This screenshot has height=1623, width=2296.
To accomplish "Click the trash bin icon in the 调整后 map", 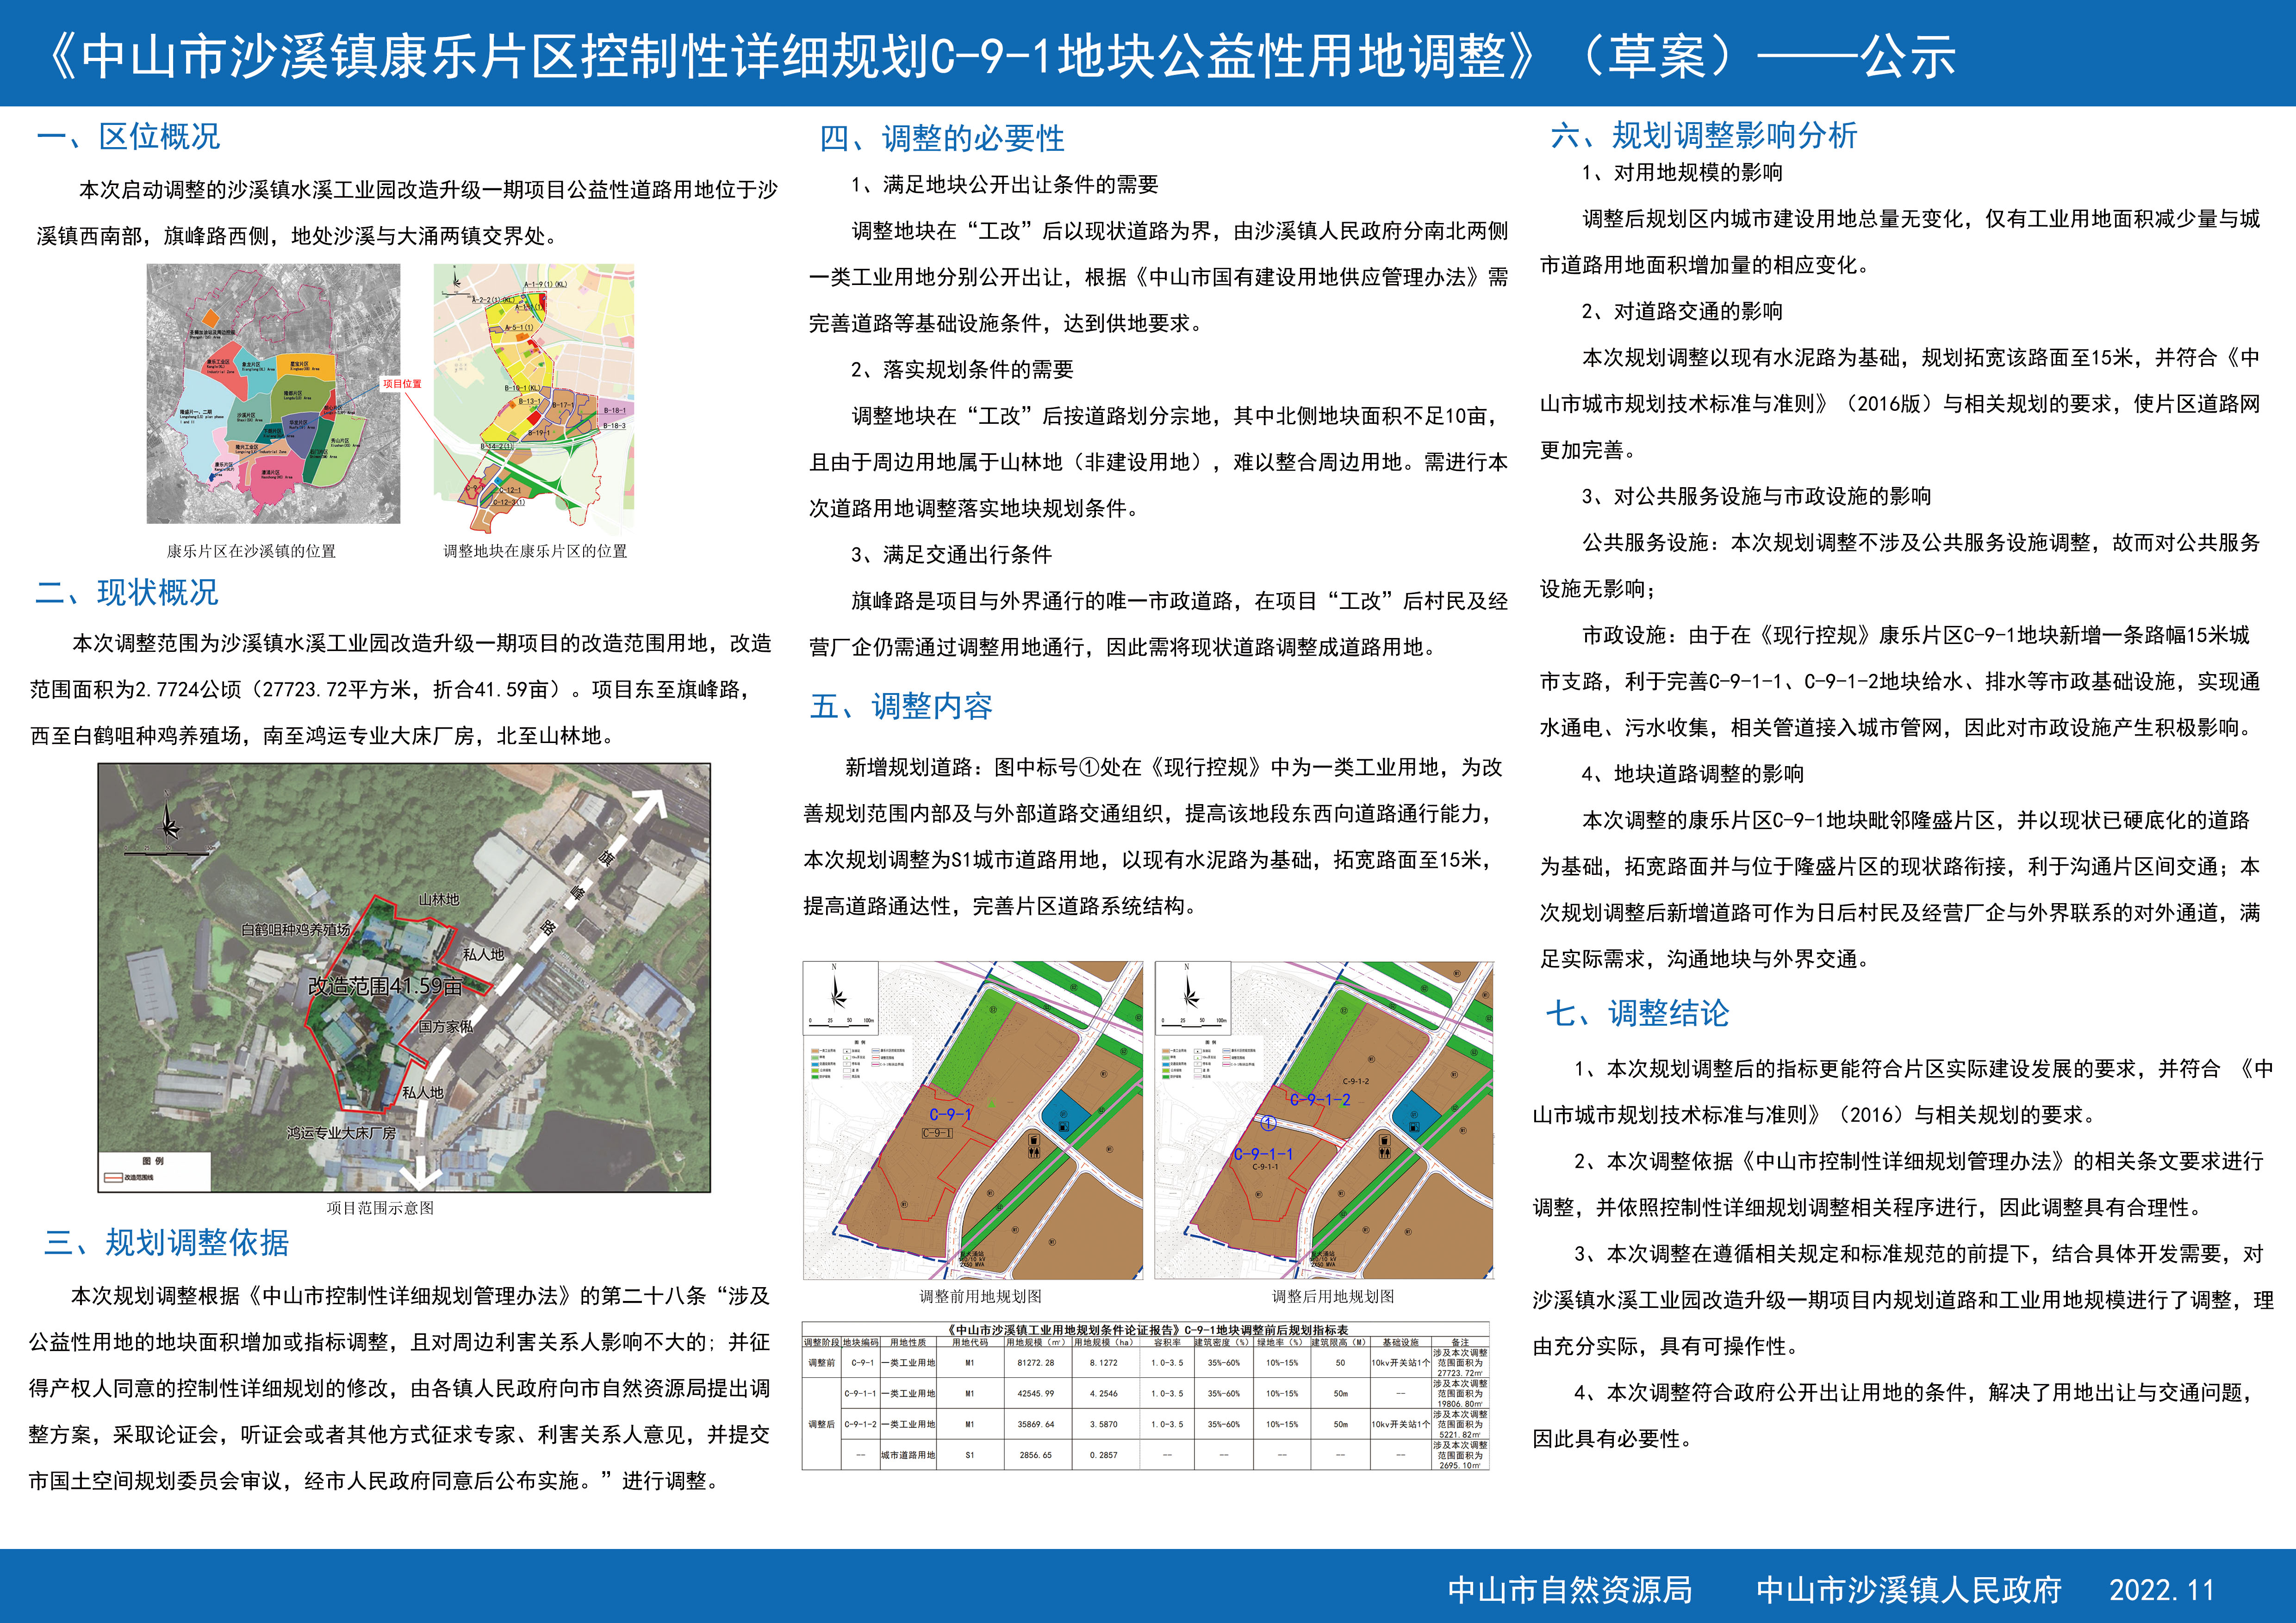I will click(1385, 1140).
